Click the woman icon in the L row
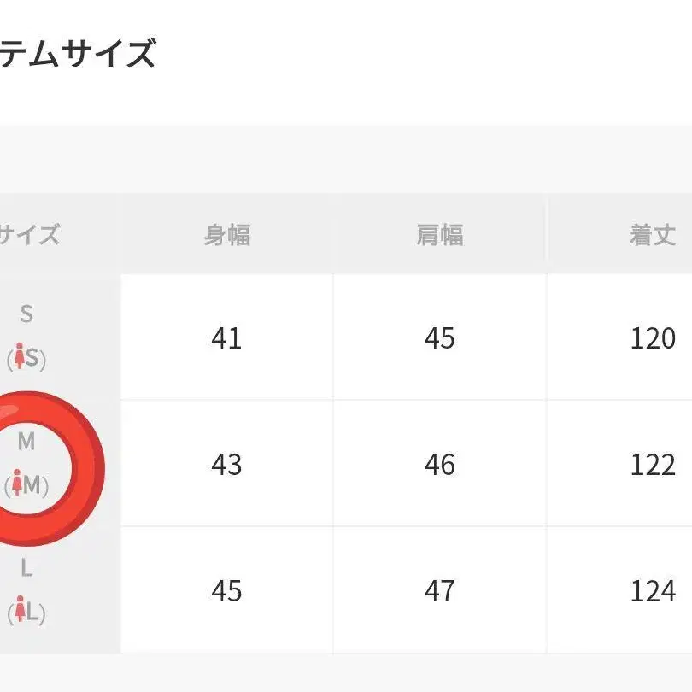Screen dimensions: 692x692 [x=21, y=612]
